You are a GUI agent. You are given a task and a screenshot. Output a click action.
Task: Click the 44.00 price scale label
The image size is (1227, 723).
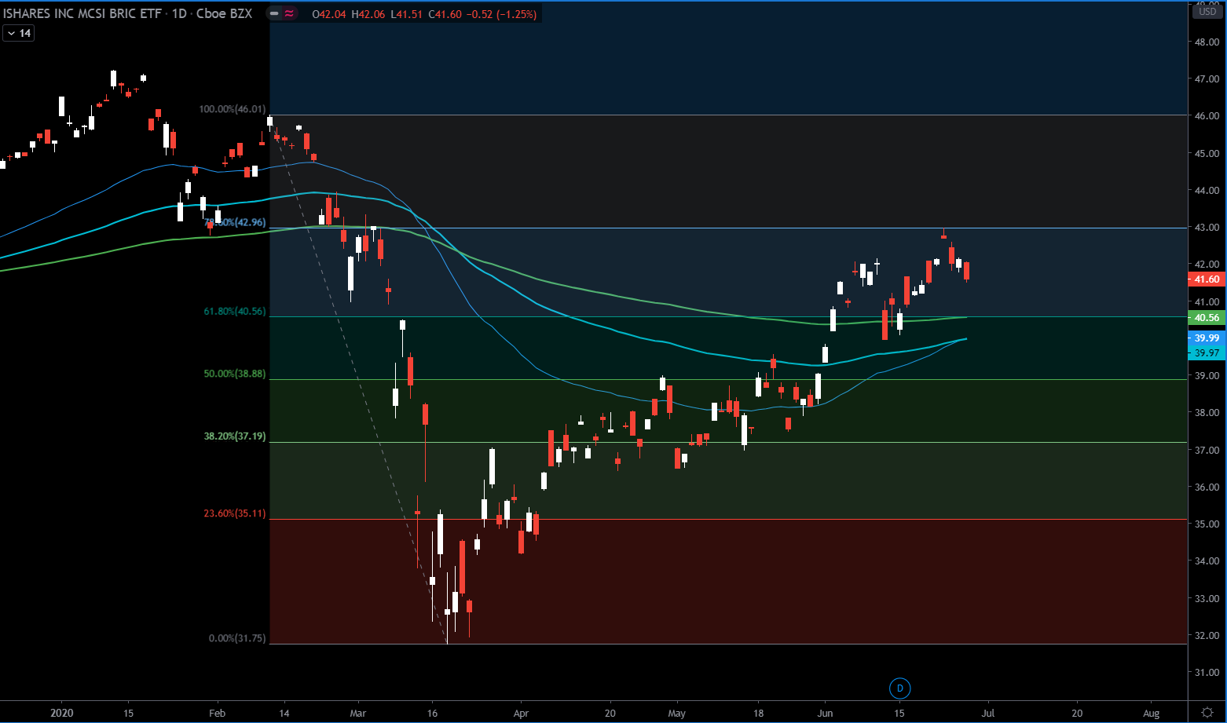tap(1206, 191)
